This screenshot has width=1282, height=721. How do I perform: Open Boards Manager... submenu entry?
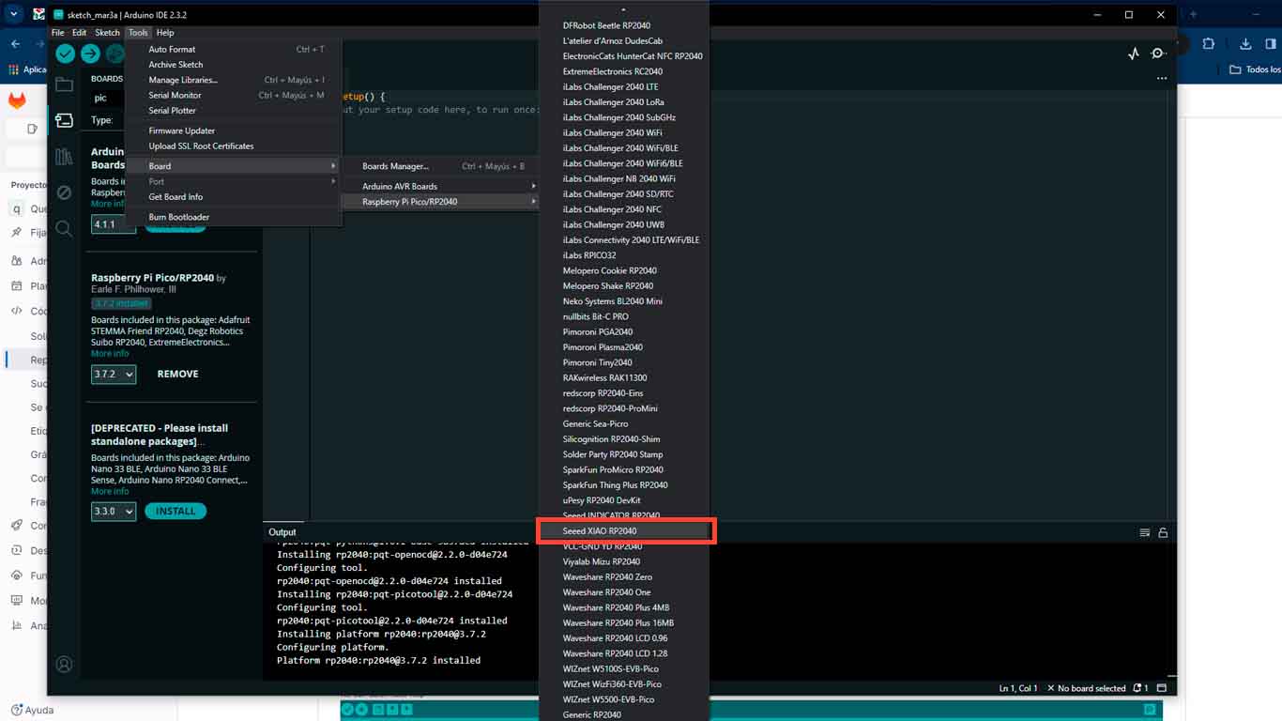(439, 166)
